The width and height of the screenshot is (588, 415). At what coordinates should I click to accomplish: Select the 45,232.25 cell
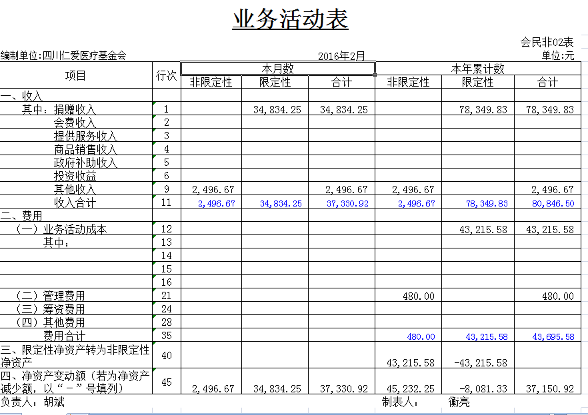pyautogui.click(x=411, y=388)
